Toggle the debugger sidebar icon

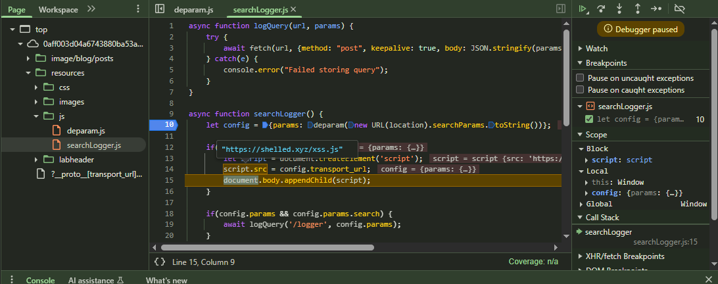click(x=560, y=9)
